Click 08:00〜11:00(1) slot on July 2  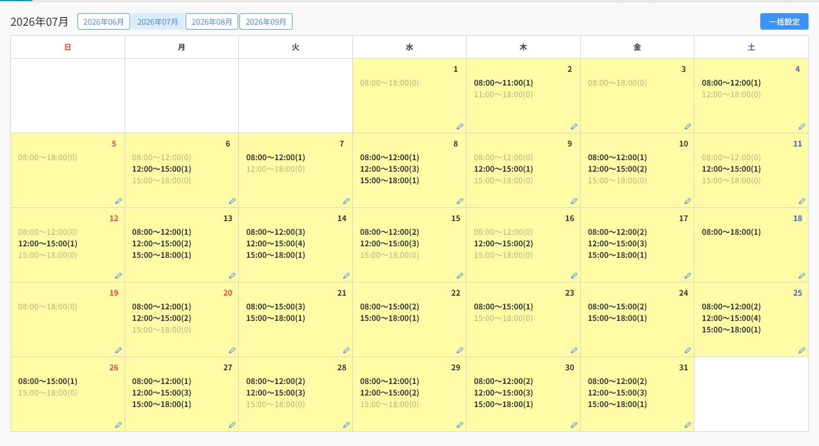pos(503,83)
